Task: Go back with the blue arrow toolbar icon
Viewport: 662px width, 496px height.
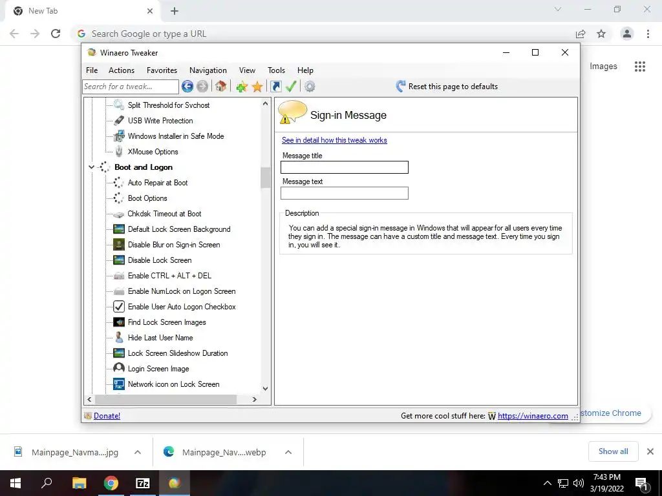Action: 187,87
